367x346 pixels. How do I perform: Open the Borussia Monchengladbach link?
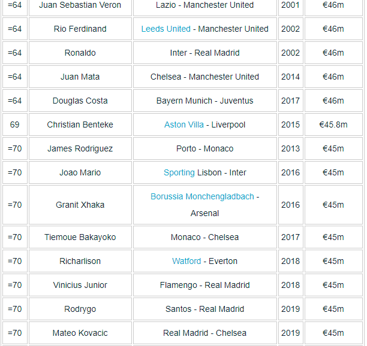pos(202,196)
